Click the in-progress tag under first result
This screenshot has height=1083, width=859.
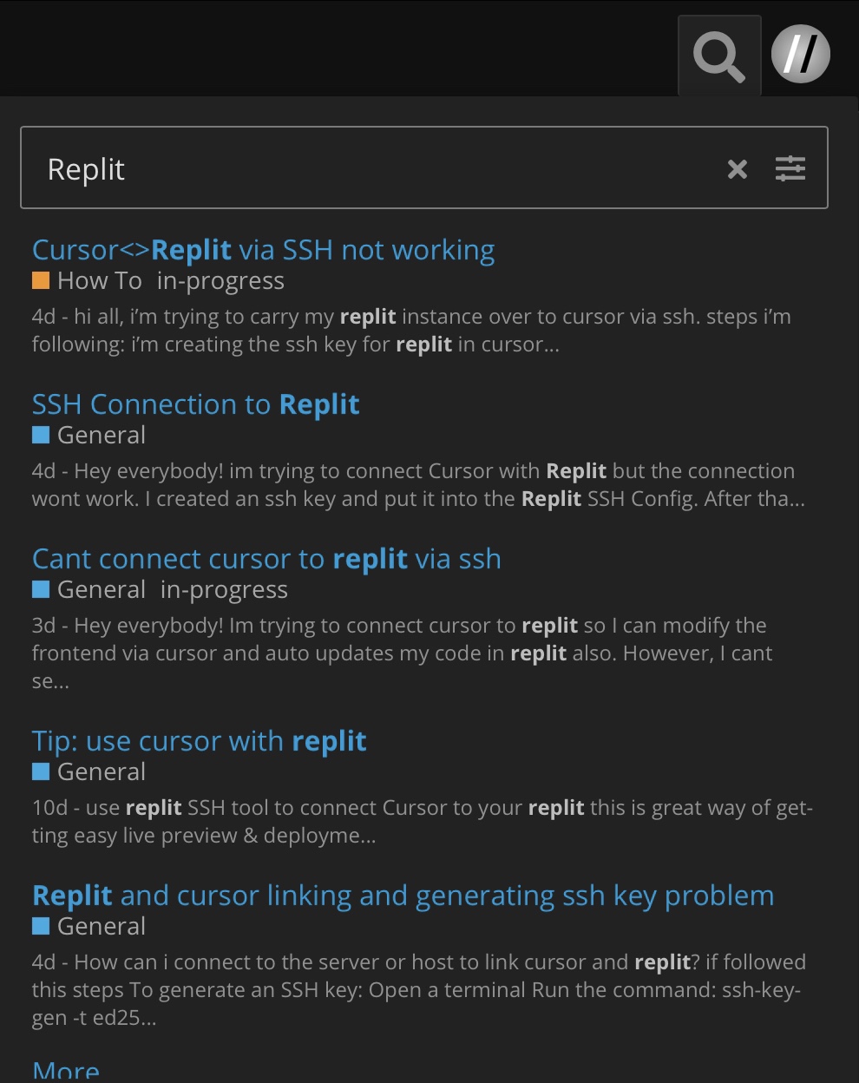point(220,281)
